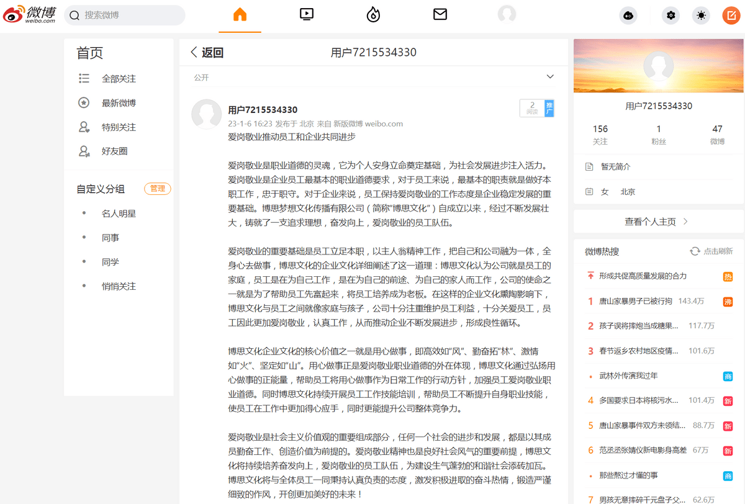Image resolution: width=745 pixels, height=504 pixels.
Task: Click the 搜索微博 search field
Action: click(x=130, y=15)
